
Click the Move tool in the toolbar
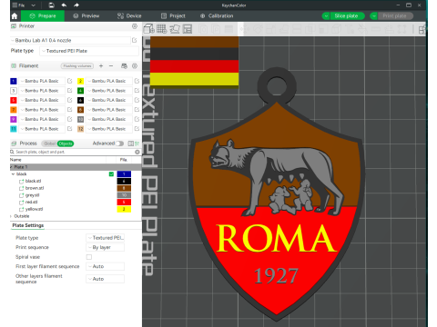point(244,29)
